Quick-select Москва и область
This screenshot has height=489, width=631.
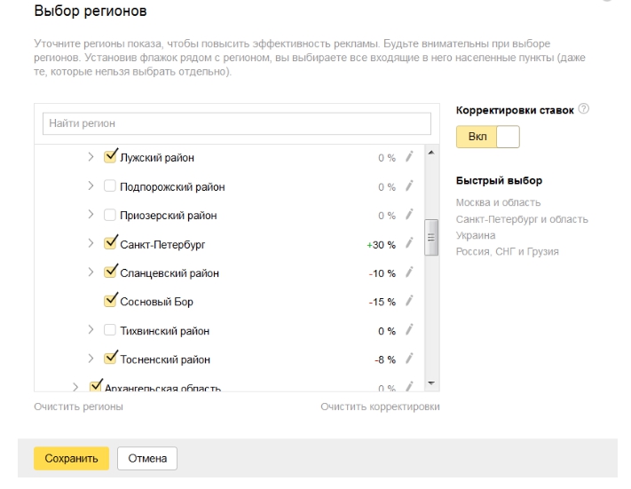[498, 202]
